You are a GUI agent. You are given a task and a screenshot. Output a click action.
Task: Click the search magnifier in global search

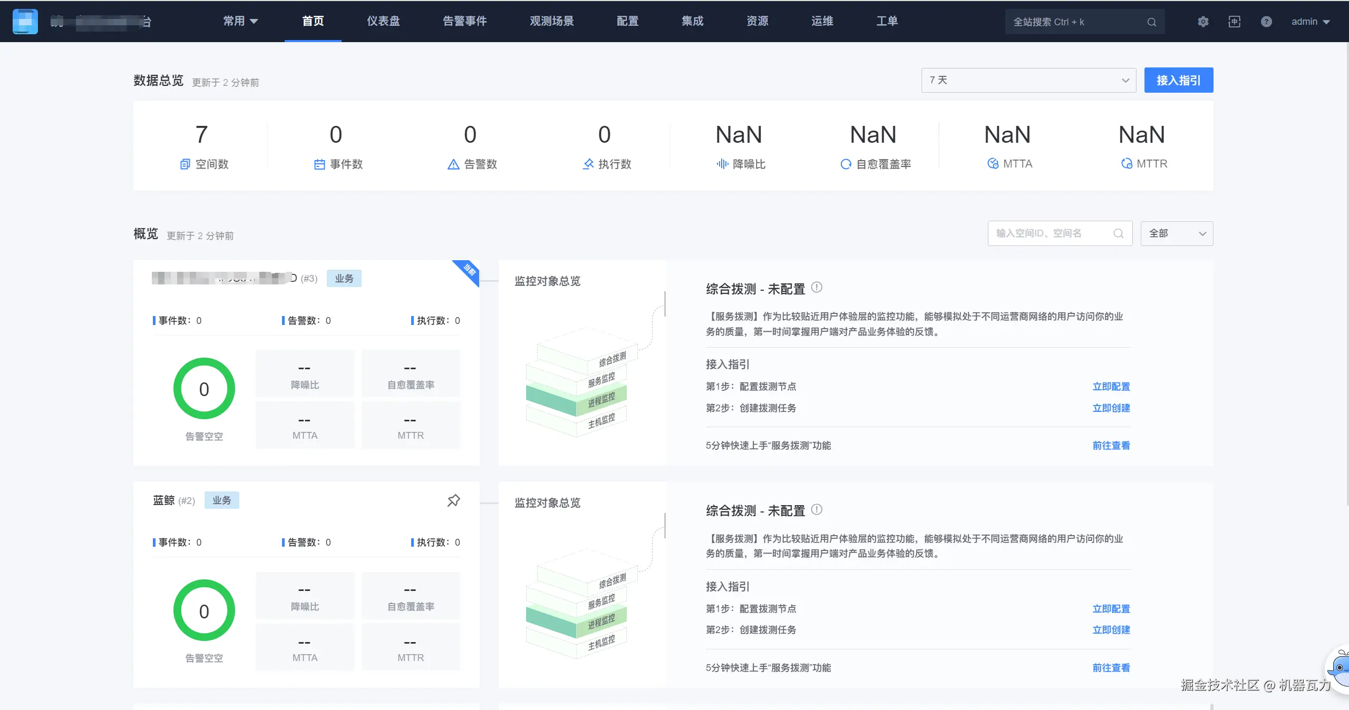click(1151, 22)
